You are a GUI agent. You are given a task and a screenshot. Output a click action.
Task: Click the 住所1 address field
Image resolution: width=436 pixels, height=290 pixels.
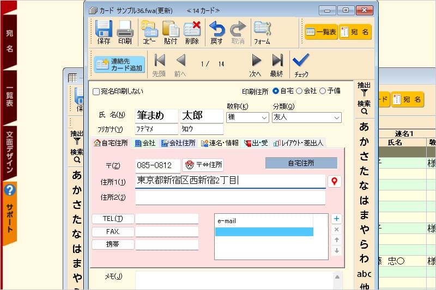(230, 181)
